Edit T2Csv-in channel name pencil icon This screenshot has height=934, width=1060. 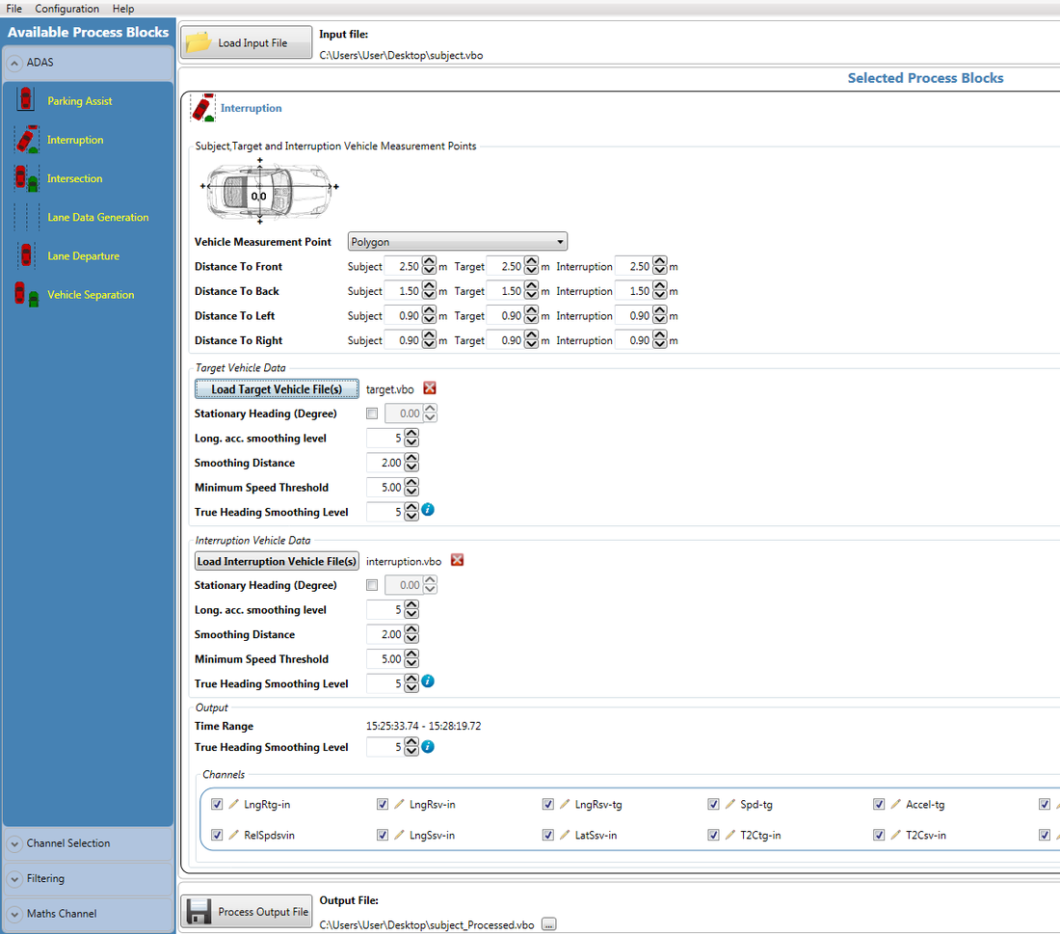(896, 835)
